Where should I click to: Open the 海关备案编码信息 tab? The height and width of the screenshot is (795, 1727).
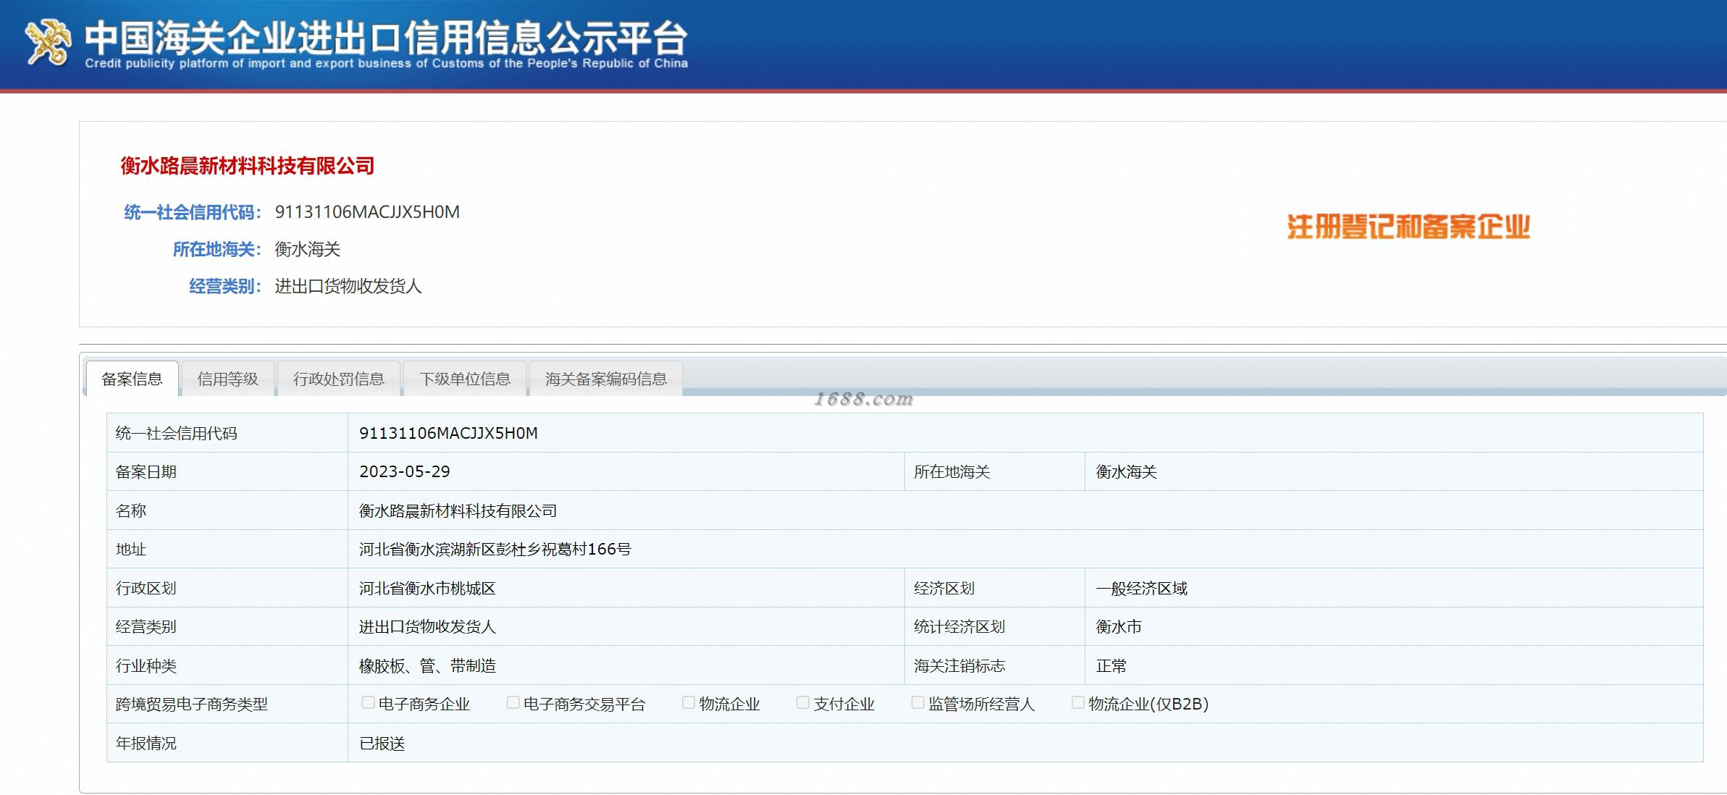tap(605, 379)
